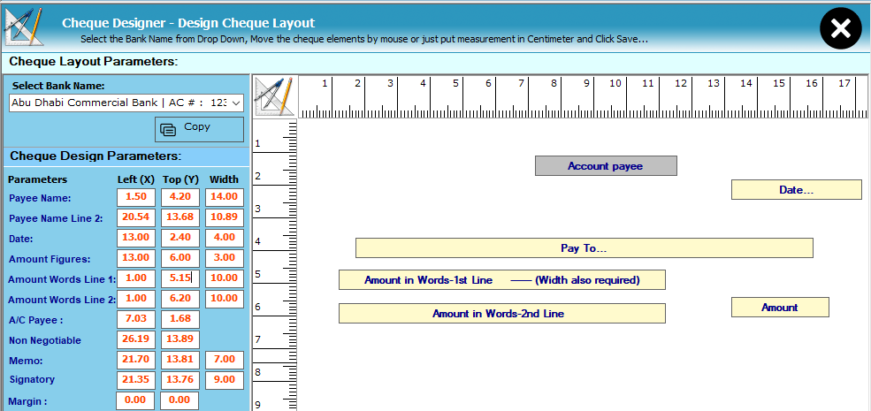This screenshot has height=411, width=871.
Task: Edit Amount Words Line 2 Top 6.20
Action: pos(180,300)
